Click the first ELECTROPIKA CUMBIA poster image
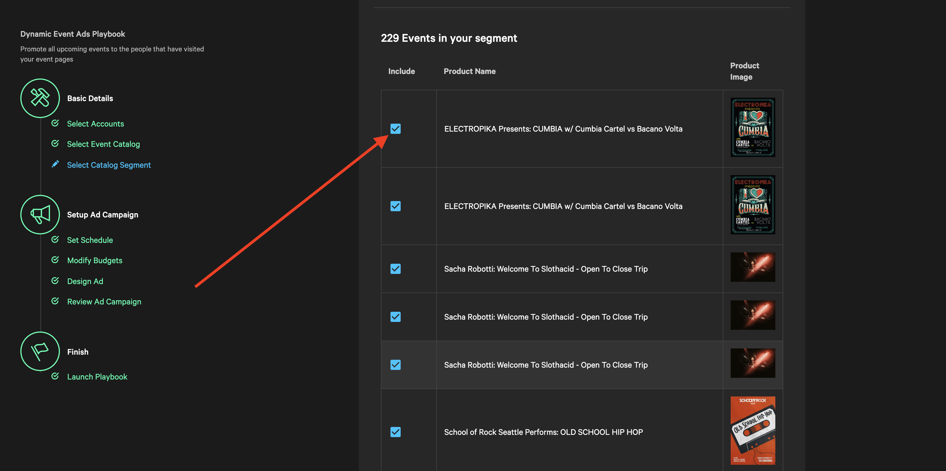This screenshot has width=946, height=471. pyautogui.click(x=752, y=127)
